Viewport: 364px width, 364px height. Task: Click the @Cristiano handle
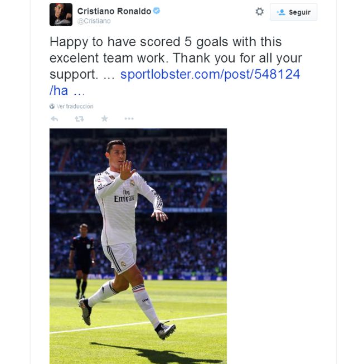(x=94, y=21)
